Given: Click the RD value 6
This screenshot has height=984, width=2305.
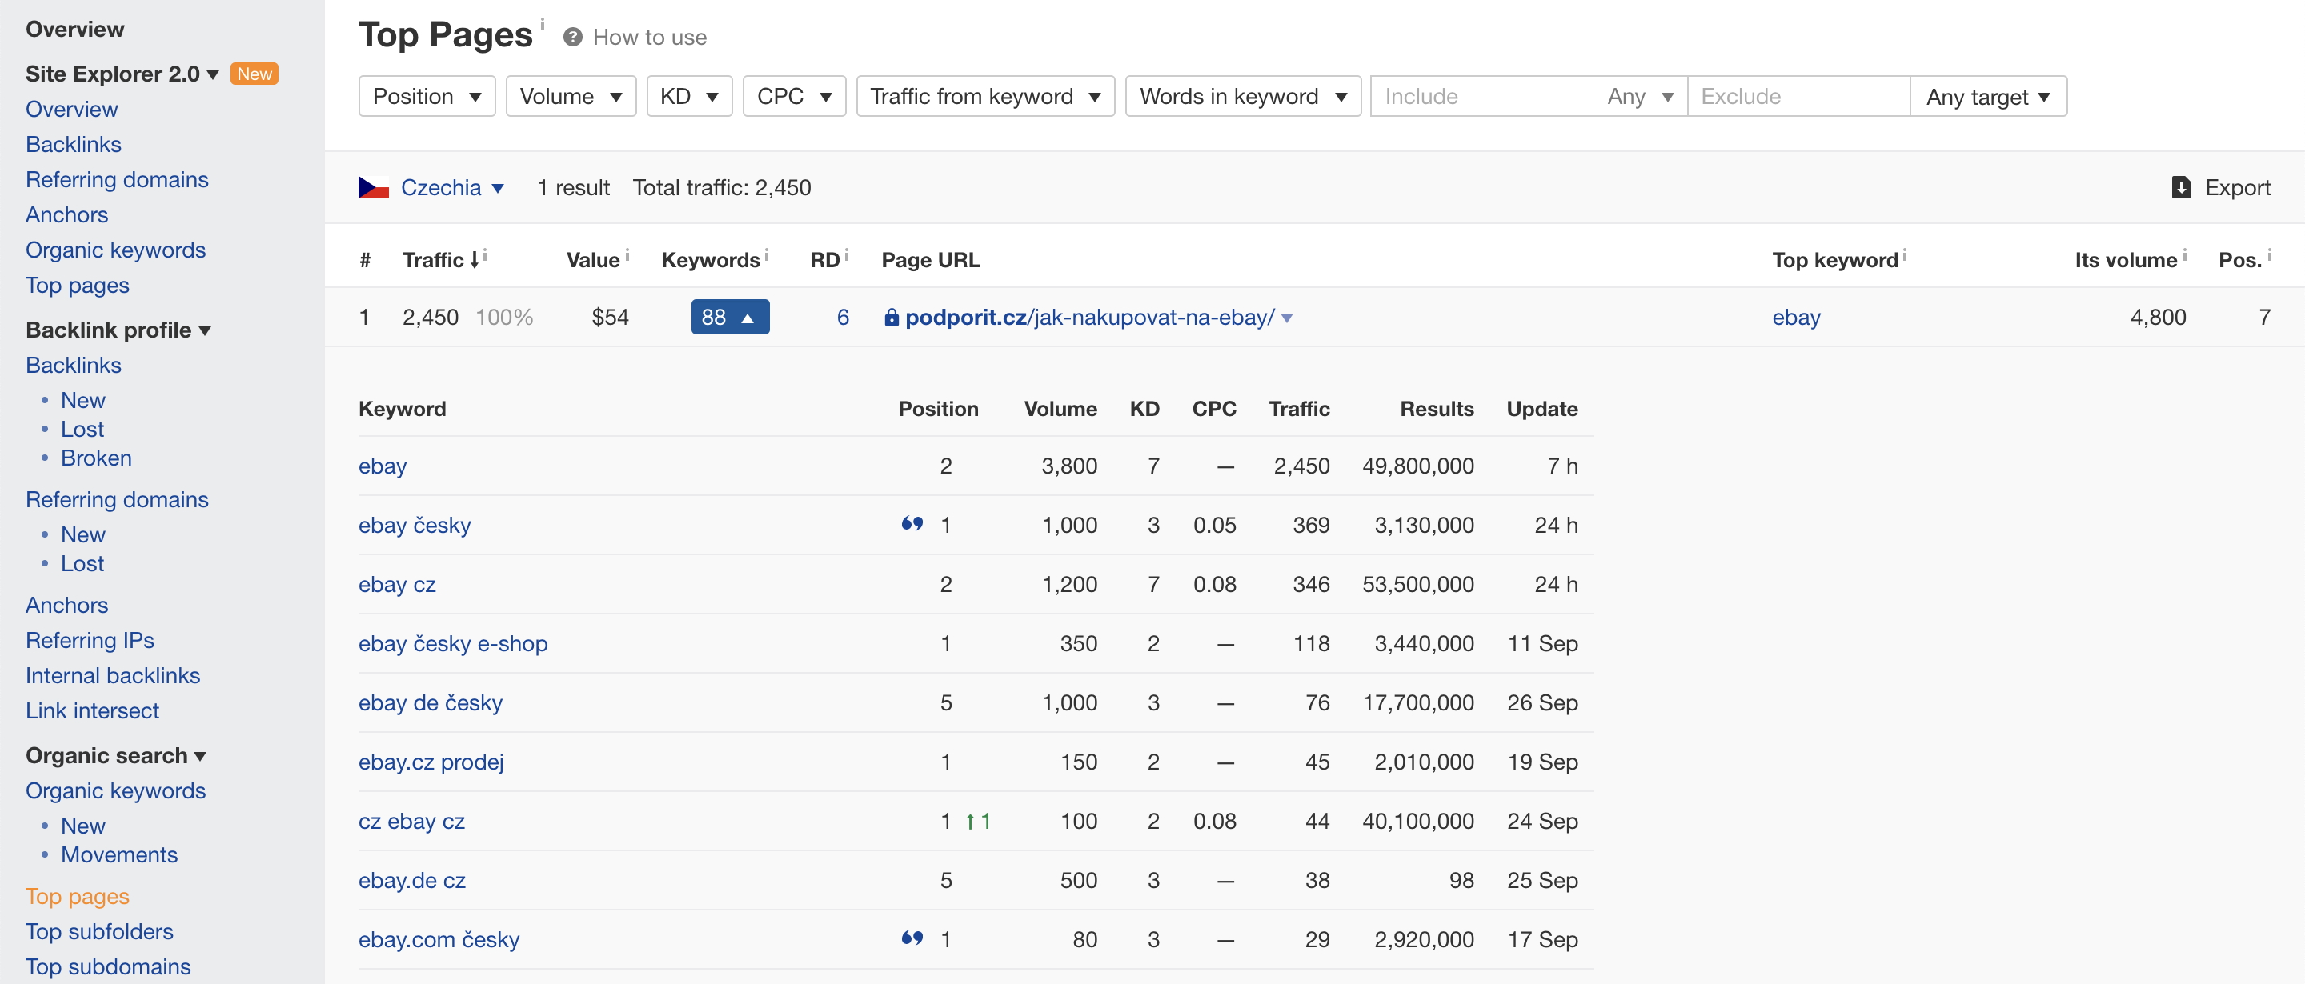Looking at the screenshot, I should point(843,318).
